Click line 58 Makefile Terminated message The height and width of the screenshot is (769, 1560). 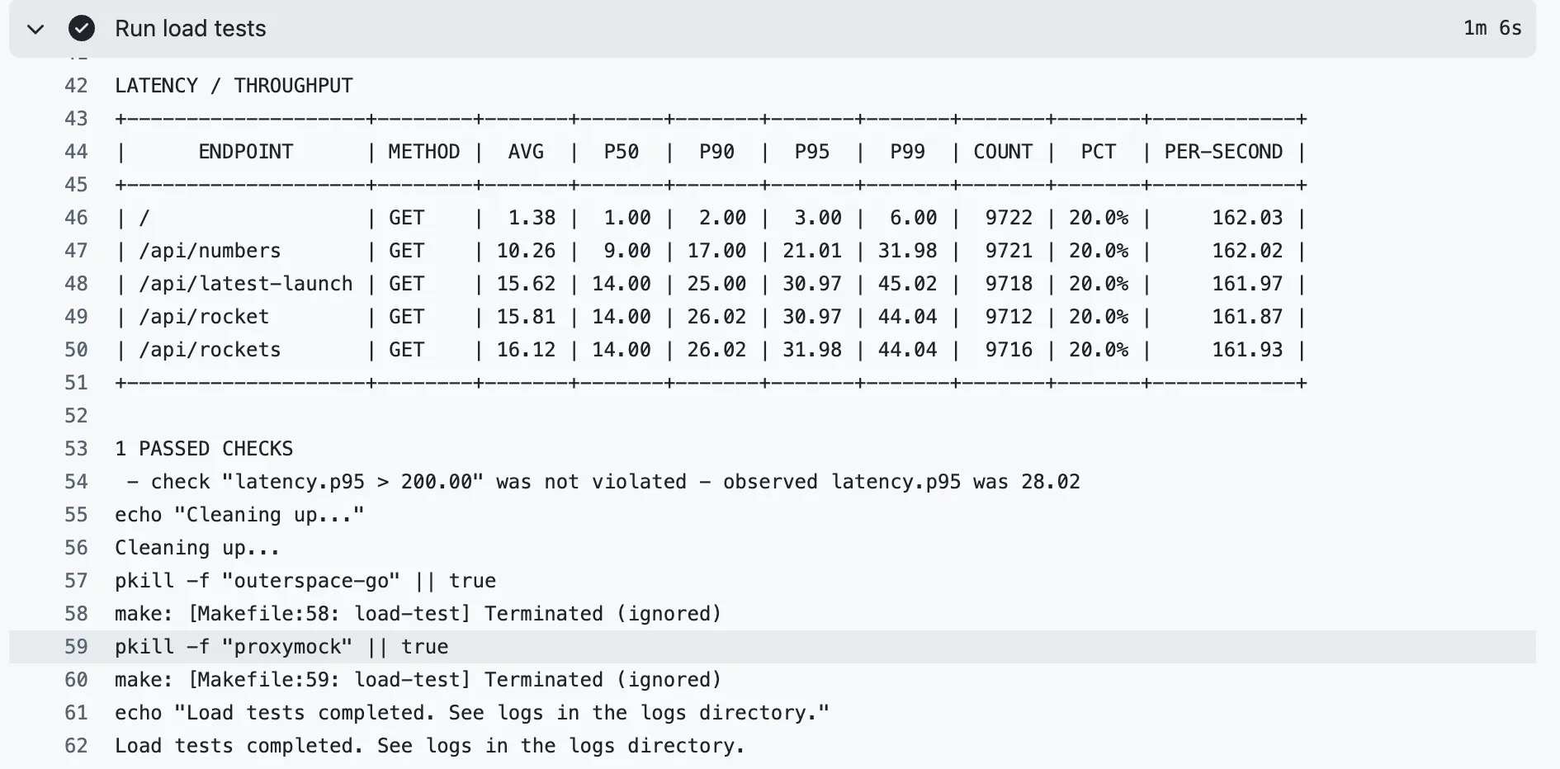pyautogui.click(x=418, y=613)
